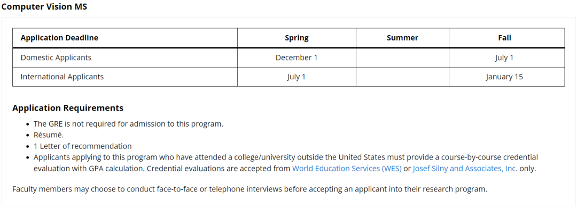Click the international Spring July 1 cell

point(297,77)
